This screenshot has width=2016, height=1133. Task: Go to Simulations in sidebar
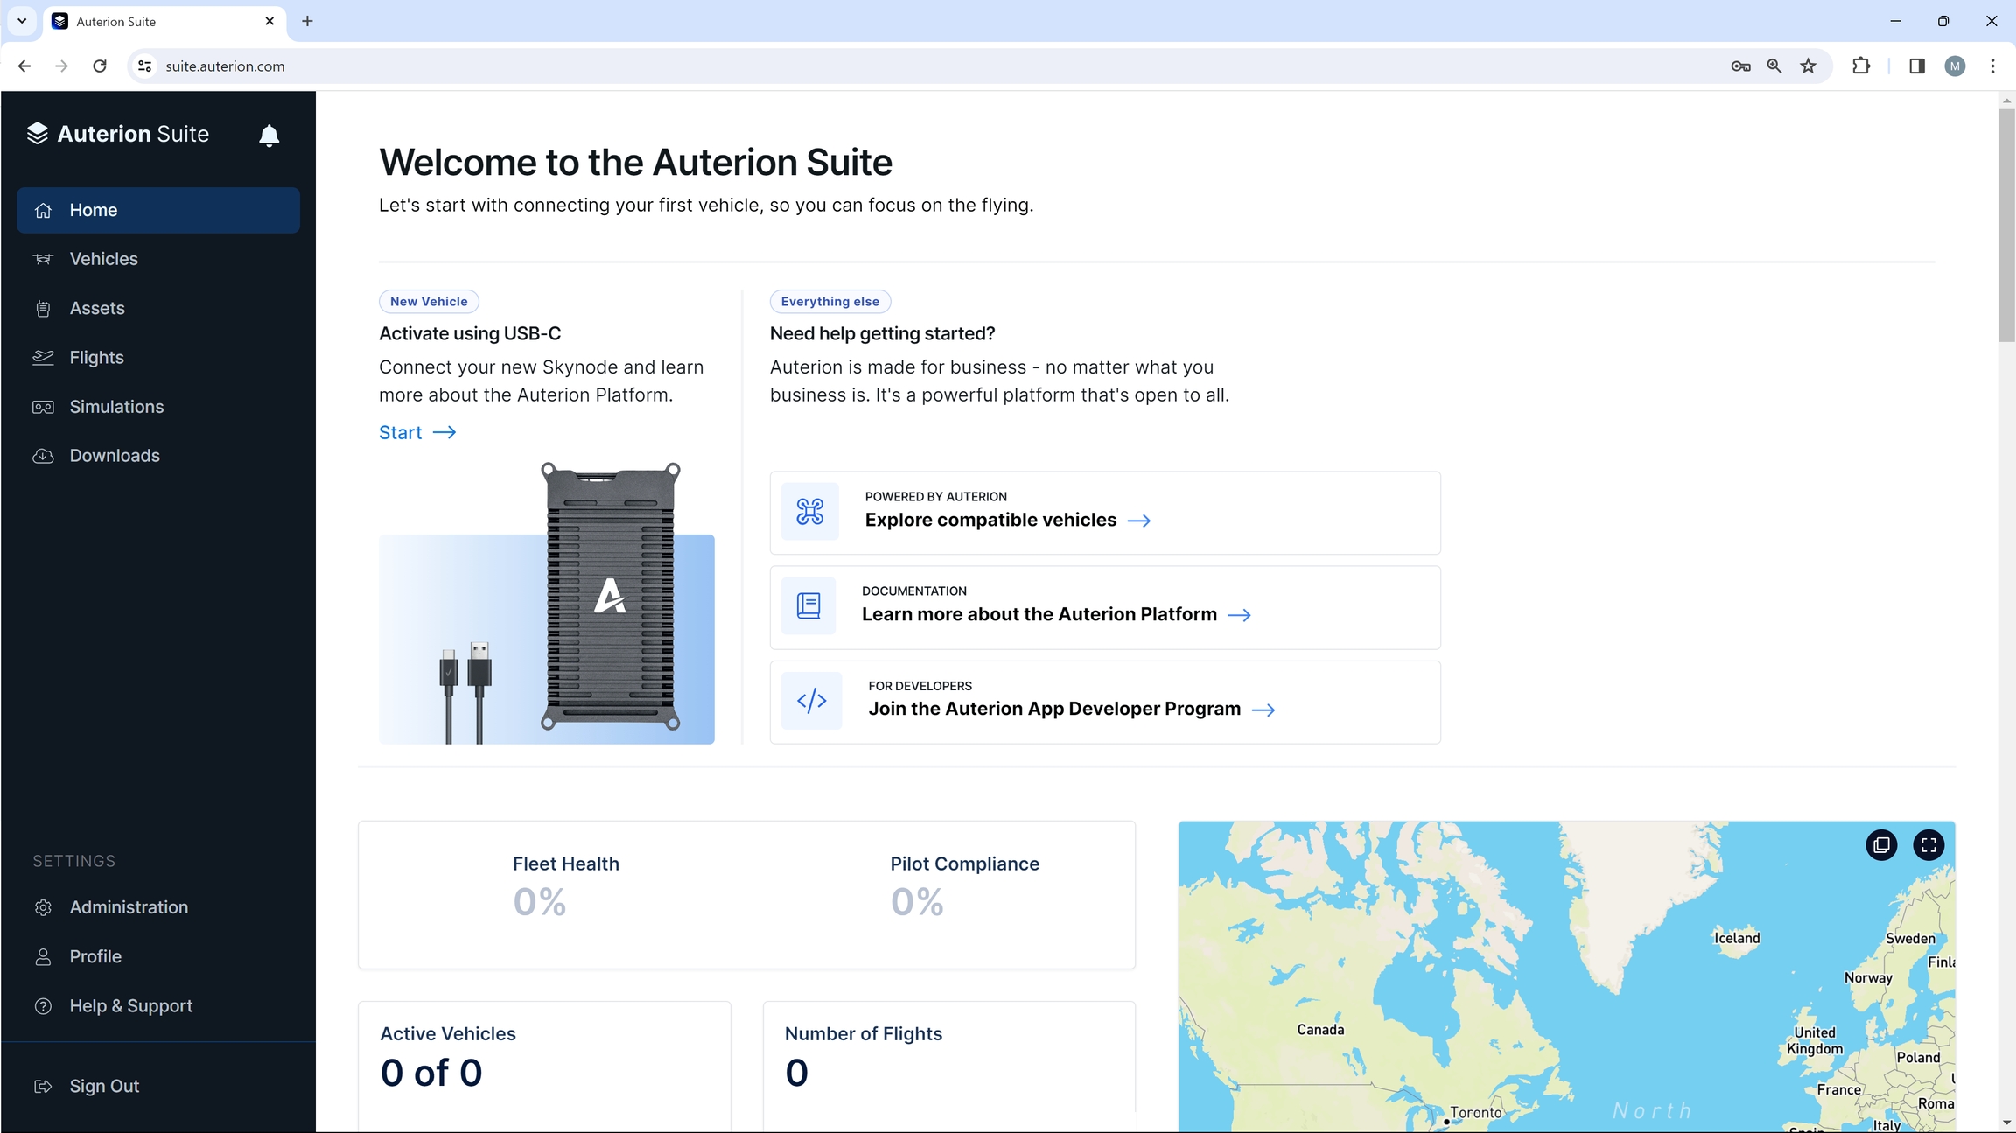[116, 407]
